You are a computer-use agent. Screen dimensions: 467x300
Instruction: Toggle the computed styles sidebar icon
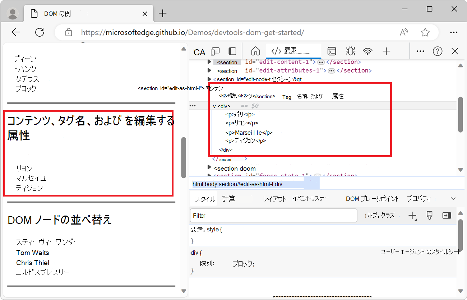[x=447, y=215]
